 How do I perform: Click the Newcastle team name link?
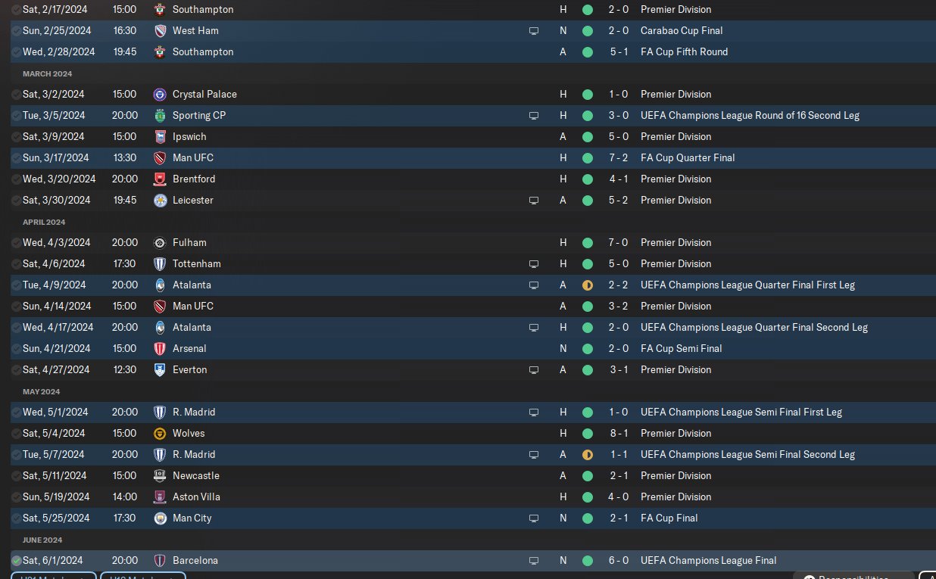[x=196, y=476]
